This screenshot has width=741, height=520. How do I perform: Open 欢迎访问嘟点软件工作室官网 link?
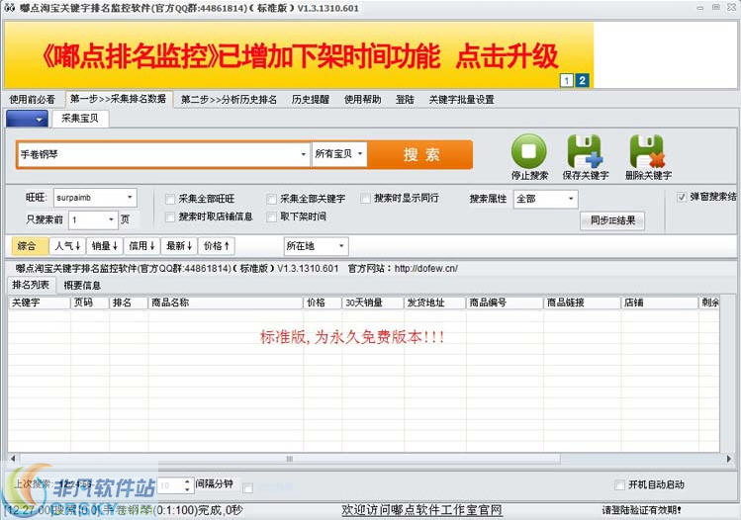421,510
